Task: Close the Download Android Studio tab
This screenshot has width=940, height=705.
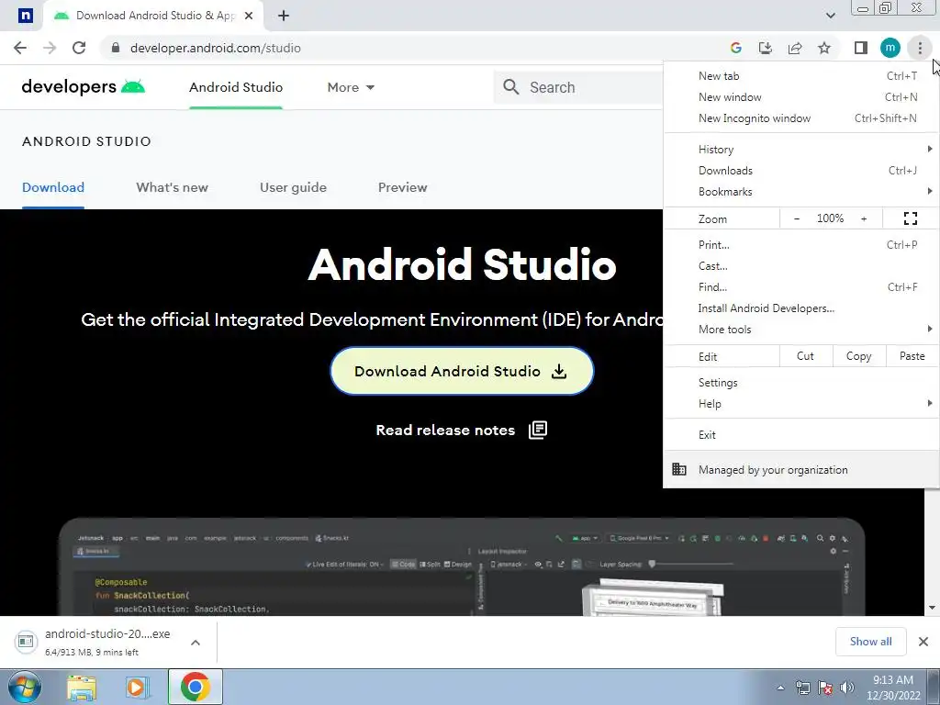Action: click(249, 16)
